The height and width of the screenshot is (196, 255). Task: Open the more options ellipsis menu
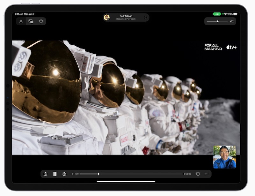point(207,174)
